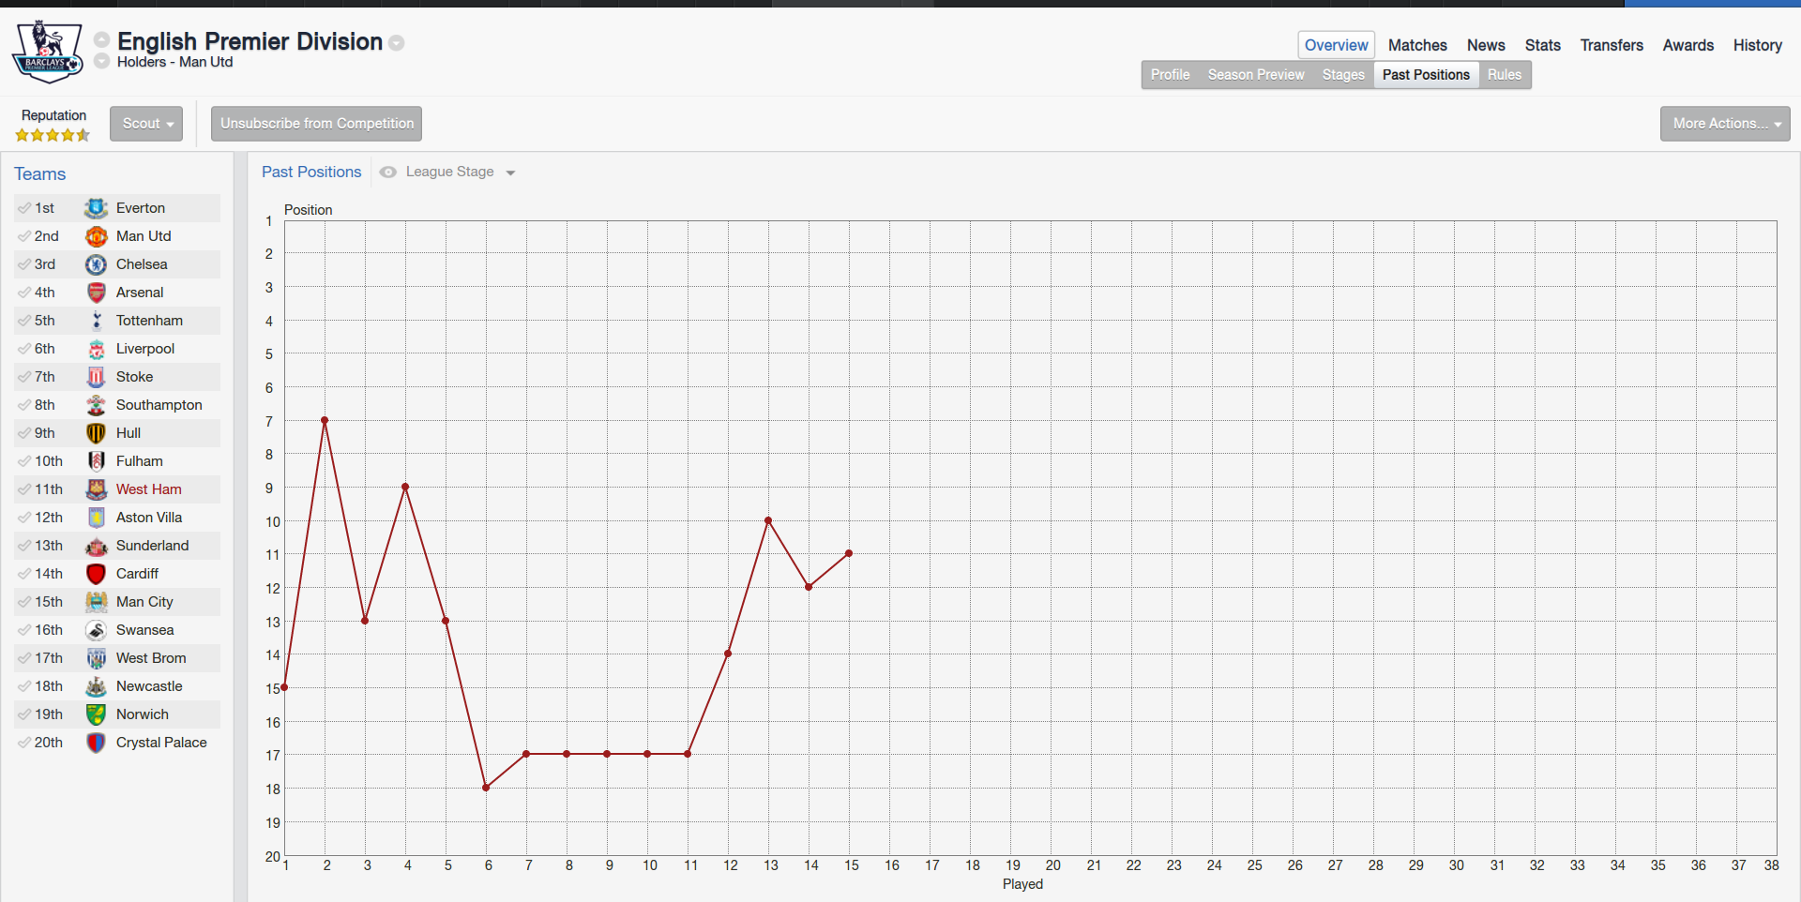This screenshot has width=1801, height=902.
Task: Click the Crystal Palace club badge
Action: point(96,743)
